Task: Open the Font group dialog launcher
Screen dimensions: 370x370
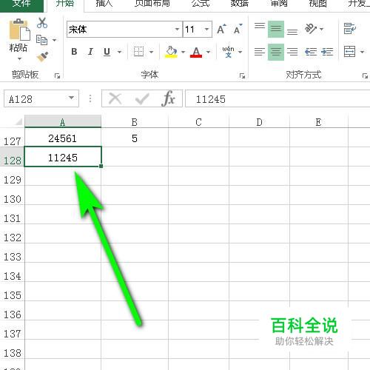Action: click(242, 75)
